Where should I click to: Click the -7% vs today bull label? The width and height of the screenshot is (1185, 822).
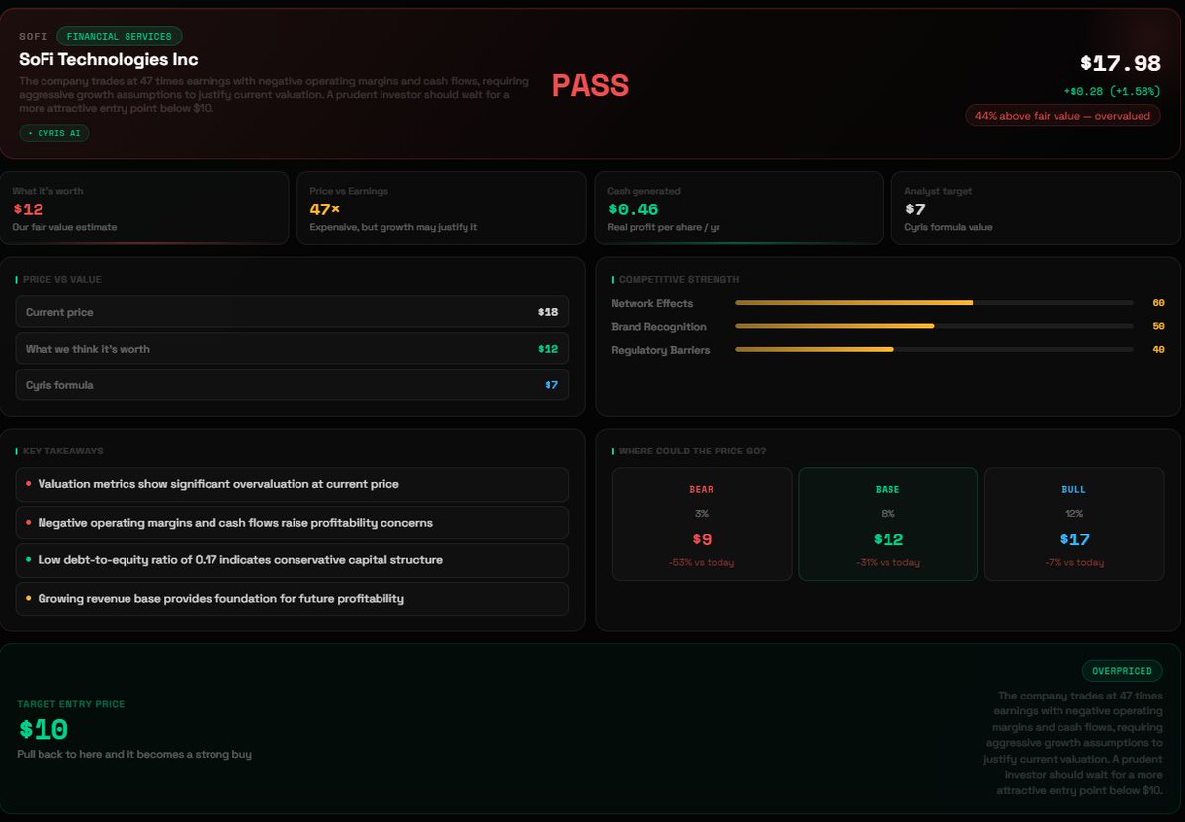tap(1074, 562)
